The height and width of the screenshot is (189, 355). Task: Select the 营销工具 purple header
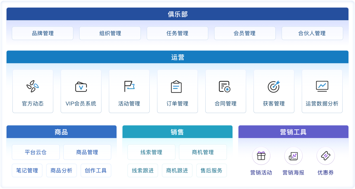[293, 132]
